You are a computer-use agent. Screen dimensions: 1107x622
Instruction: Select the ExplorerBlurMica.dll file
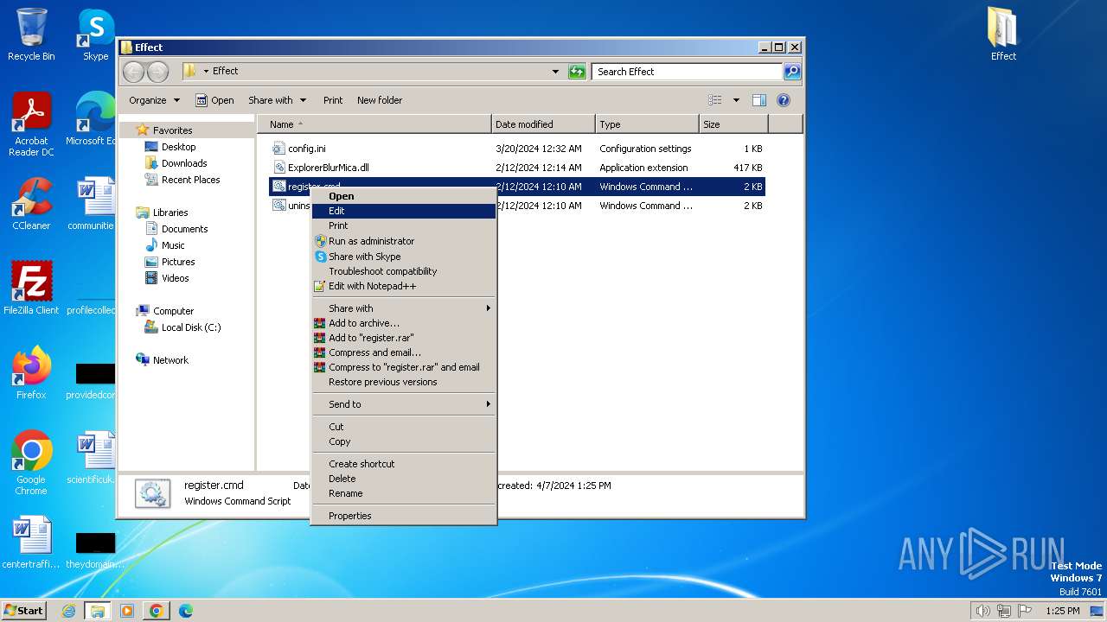pyautogui.click(x=517, y=168)
